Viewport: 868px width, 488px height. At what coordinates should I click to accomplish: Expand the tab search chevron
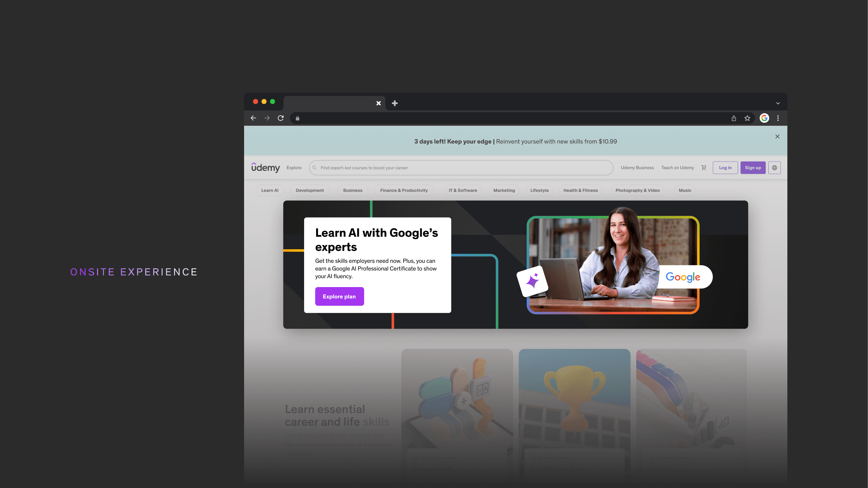click(778, 103)
